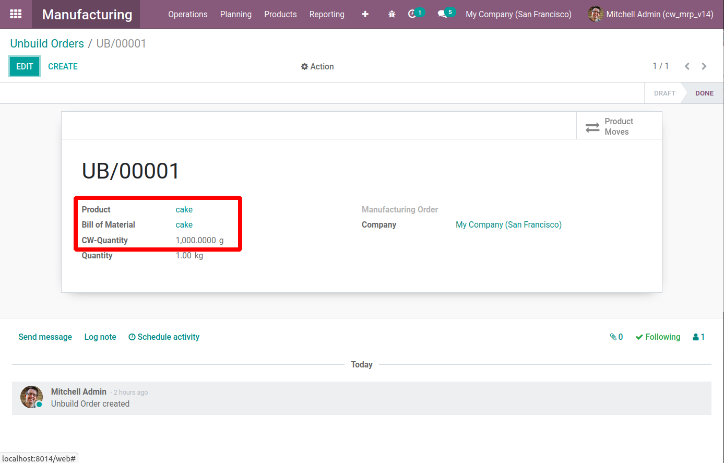This screenshot has height=463, width=724.
Task: Click Mitchell Admin's avatar in chatter message
Action: [31, 397]
